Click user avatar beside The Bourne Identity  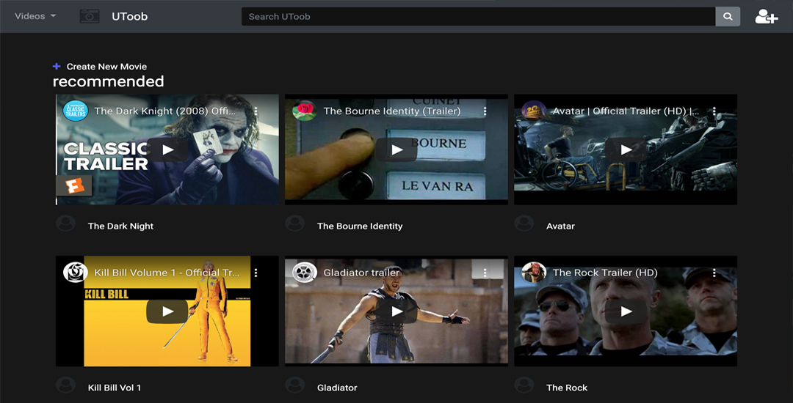point(295,223)
